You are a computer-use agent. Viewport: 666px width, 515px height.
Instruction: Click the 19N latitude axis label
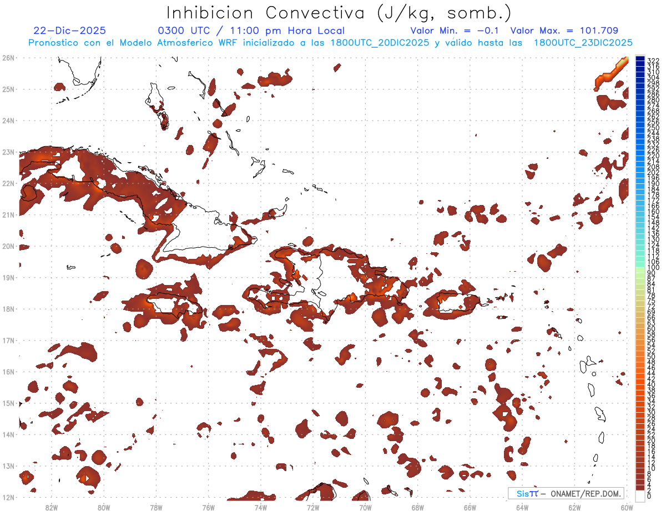(x=8, y=277)
